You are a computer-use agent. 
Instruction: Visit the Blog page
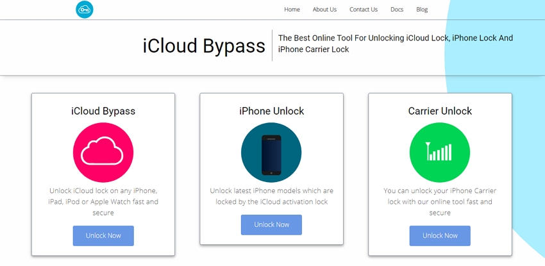pos(422,10)
